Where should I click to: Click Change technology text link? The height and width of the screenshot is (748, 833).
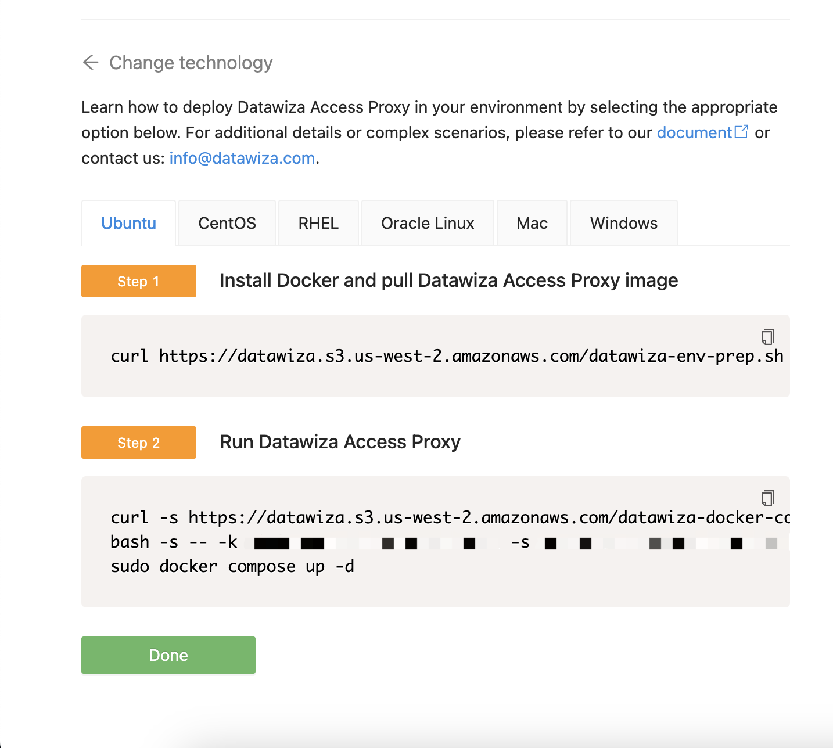point(191,63)
